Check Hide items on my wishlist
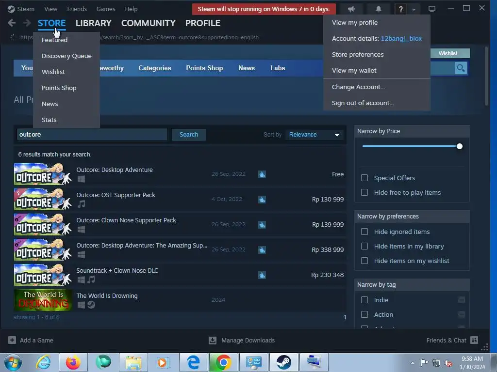The image size is (497, 372). coord(364,261)
